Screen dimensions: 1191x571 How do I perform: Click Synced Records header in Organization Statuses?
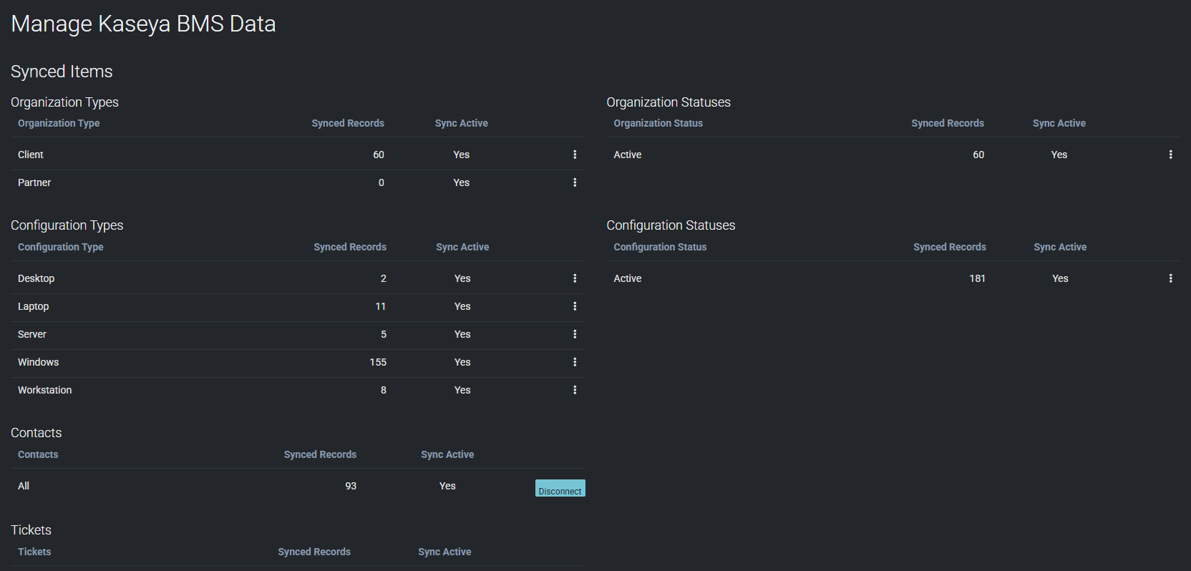948,123
